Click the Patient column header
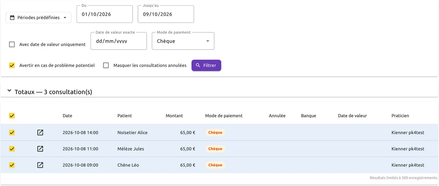This screenshot has height=186, width=439. click(125, 116)
